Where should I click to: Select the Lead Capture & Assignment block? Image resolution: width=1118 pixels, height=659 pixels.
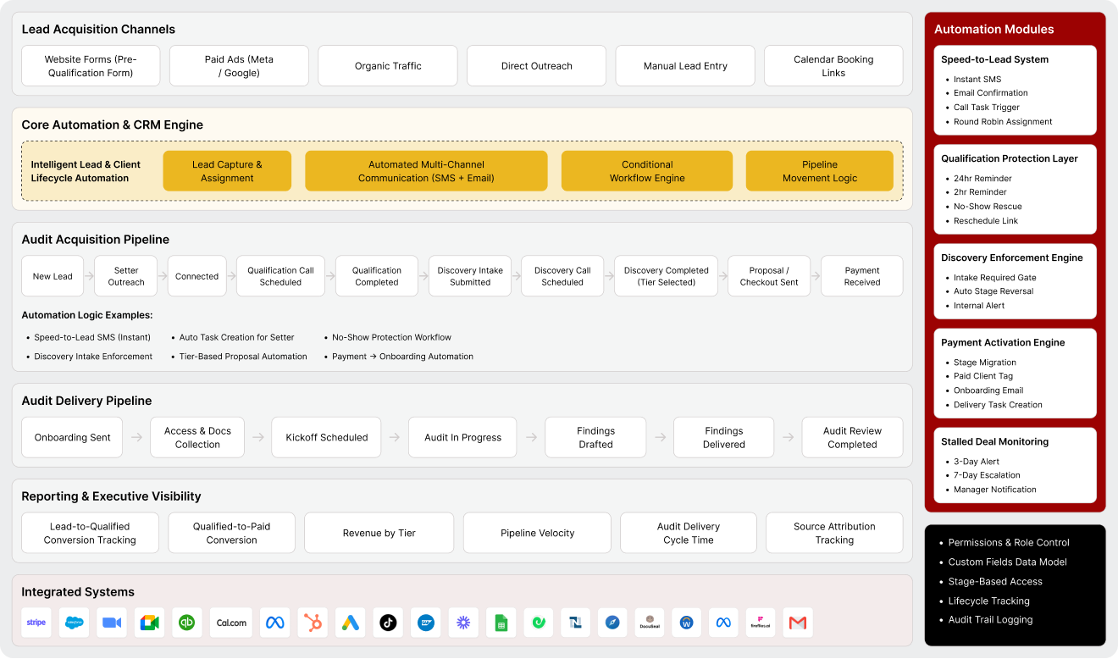tap(227, 171)
